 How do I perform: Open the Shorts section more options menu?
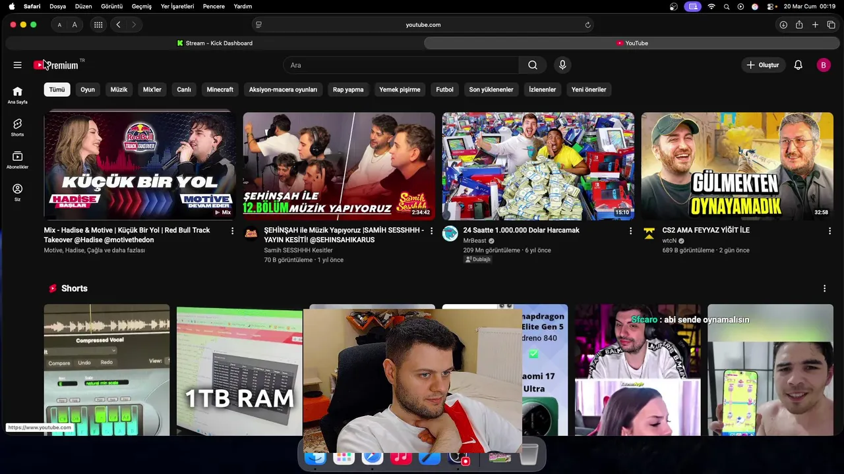(824, 288)
